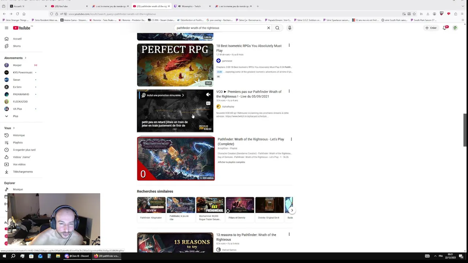Open Discord from the Windows taskbar
The image size is (468, 263).
click(x=77, y=256)
